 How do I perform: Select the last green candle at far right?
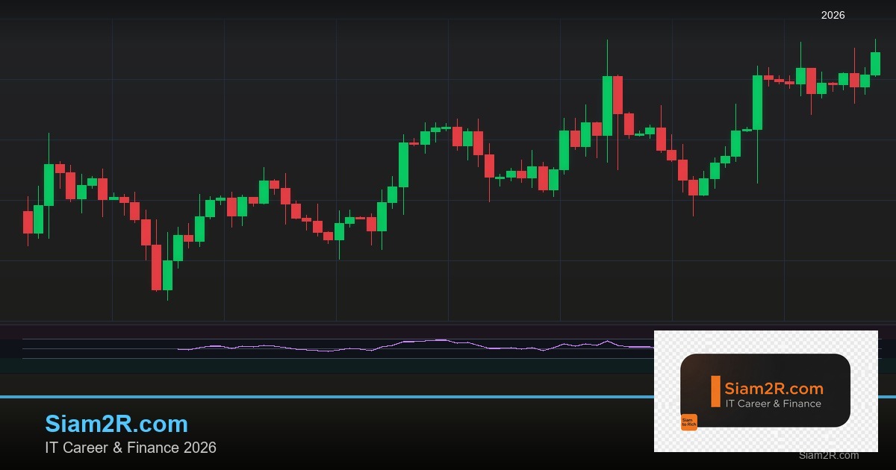(875, 63)
